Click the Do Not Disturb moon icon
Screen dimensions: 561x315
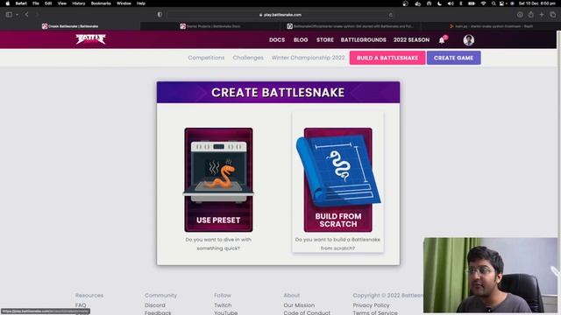[x=440, y=3]
